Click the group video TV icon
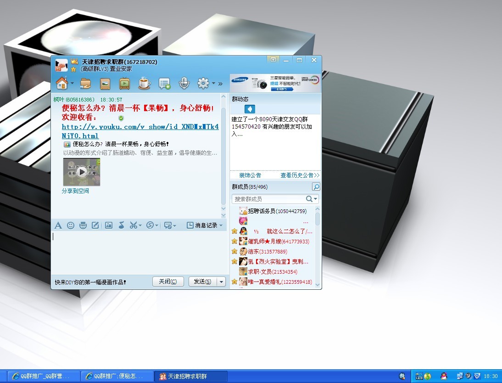 pos(124,84)
